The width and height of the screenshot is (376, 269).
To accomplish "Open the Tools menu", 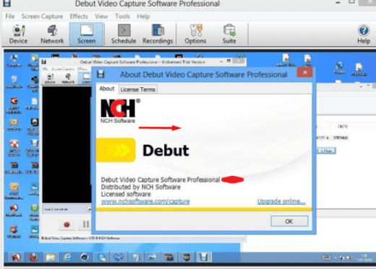I will point(122,17).
